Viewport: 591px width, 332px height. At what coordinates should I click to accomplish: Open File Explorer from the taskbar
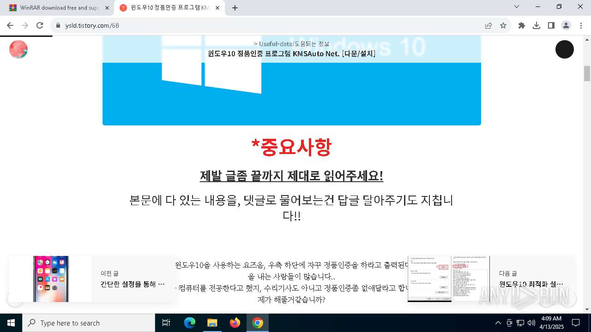pyautogui.click(x=212, y=323)
